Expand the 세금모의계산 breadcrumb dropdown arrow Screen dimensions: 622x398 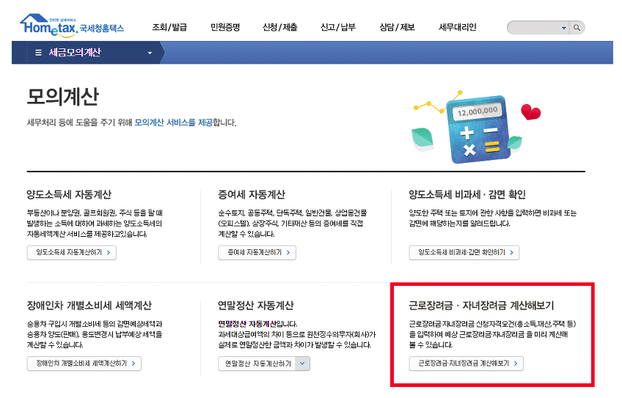coord(150,53)
